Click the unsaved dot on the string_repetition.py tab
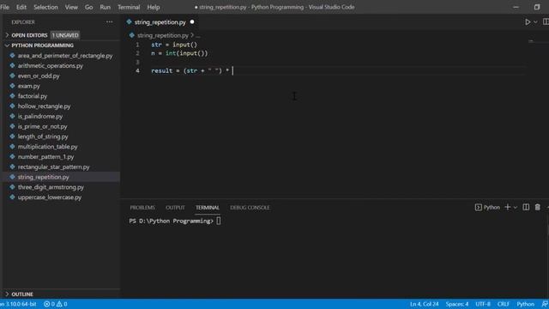This screenshot has height=309, width=549. tap(192, 22)
